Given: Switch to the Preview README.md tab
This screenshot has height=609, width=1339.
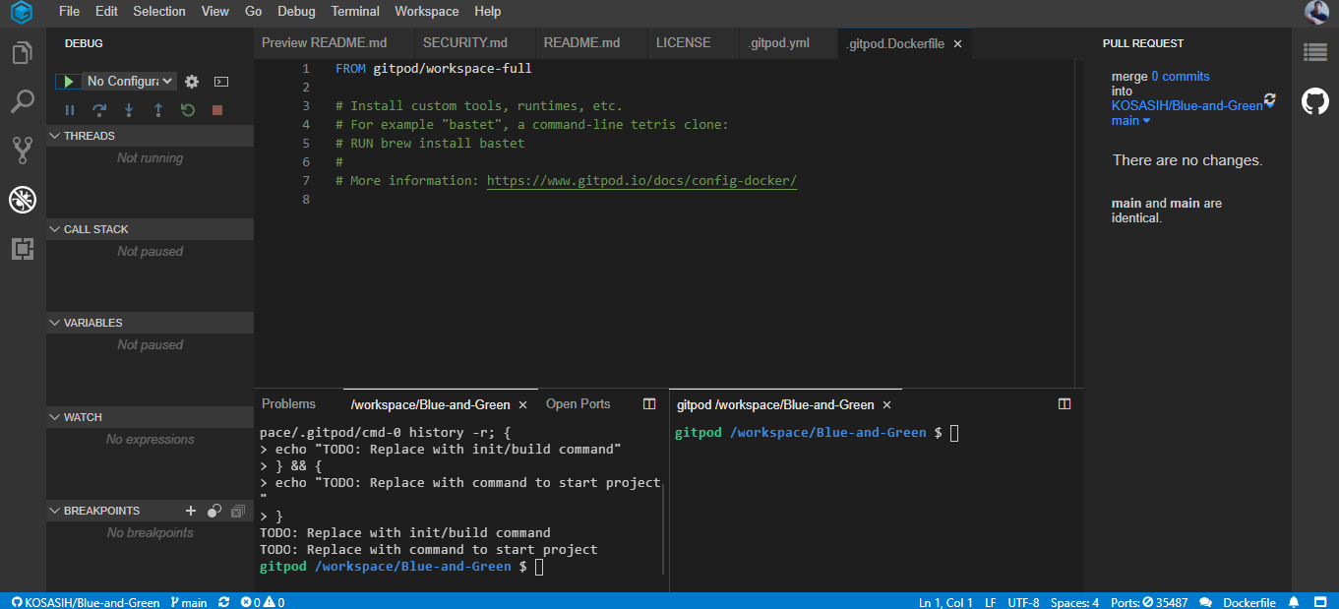Looking at the screenshot, I should click(324, 43).
